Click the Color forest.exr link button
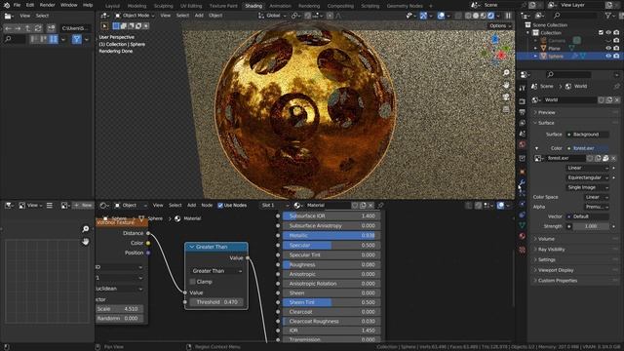The height and width of the screenshot is (351, 624). (587, 148)
